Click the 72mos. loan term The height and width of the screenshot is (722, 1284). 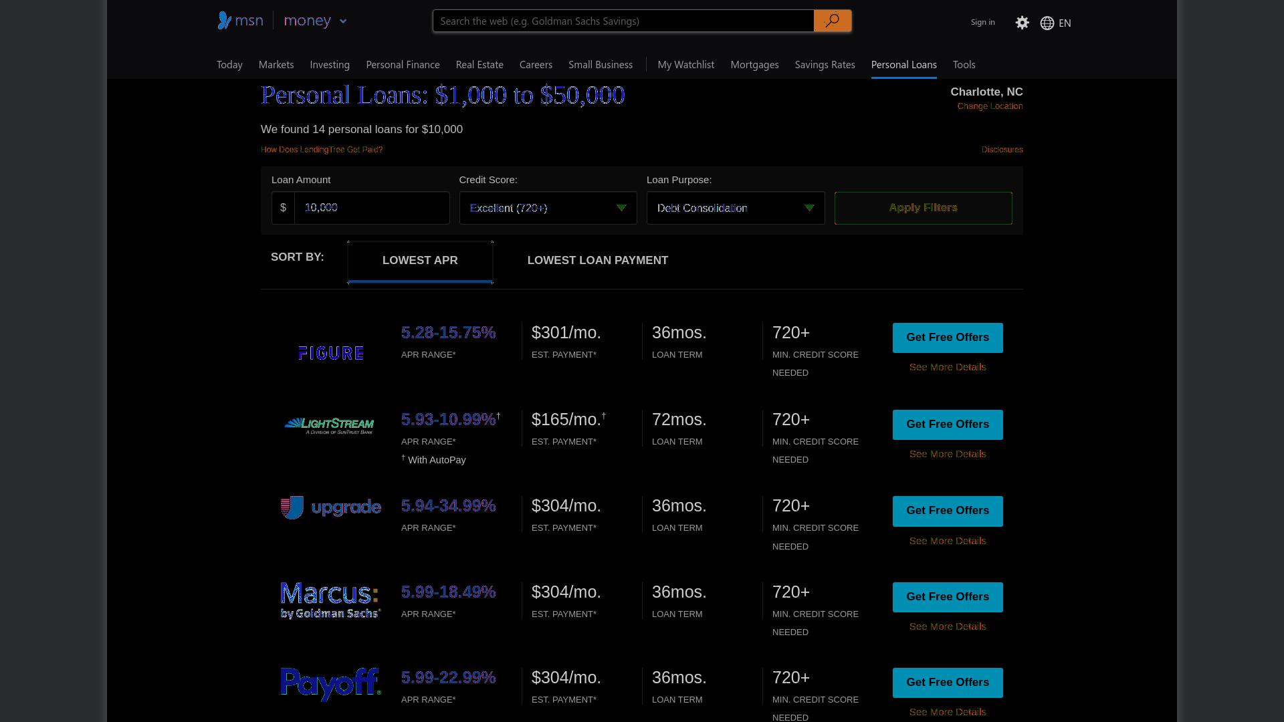click(679, 419)
